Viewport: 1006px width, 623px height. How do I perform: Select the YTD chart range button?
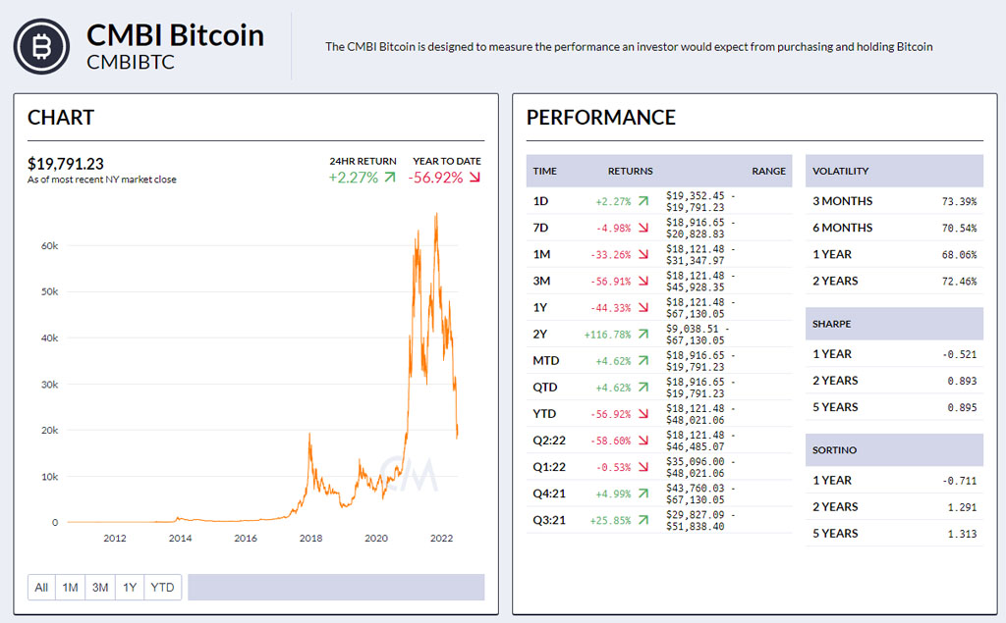(162, 587)
